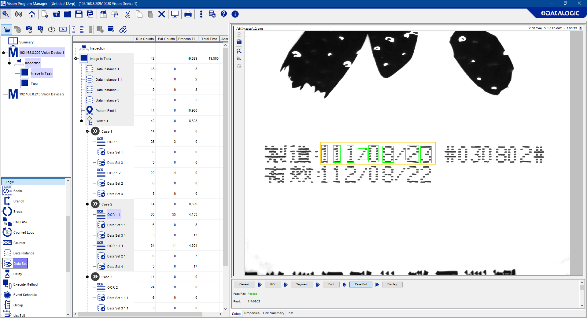The width and height of the screenshot is (587, 318).
Task: Toggle the connect wireless signal icon
Action: pyautogui.click(x=19, y=14)
